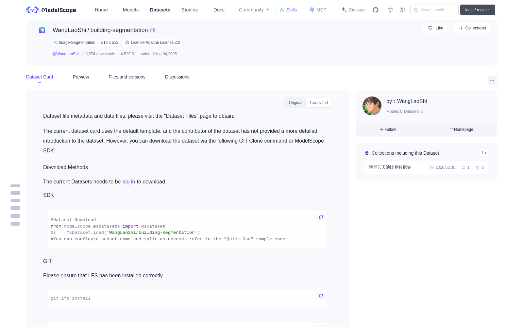Copy dataset name with copy icon beside title
523x327 pixels.
[152, 30]
